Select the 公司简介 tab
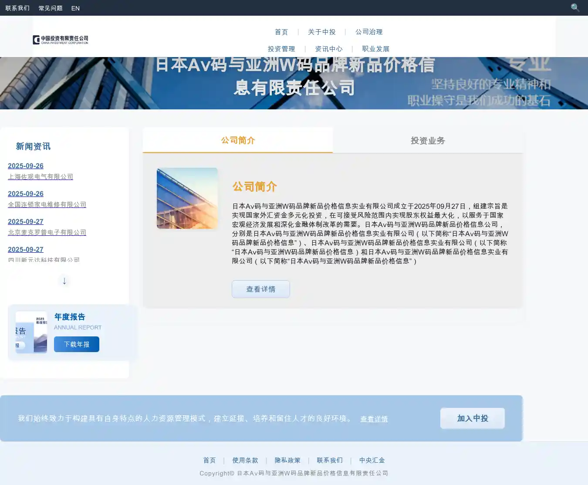Screen dimensions: 588x485 click(x=238, y=140)
